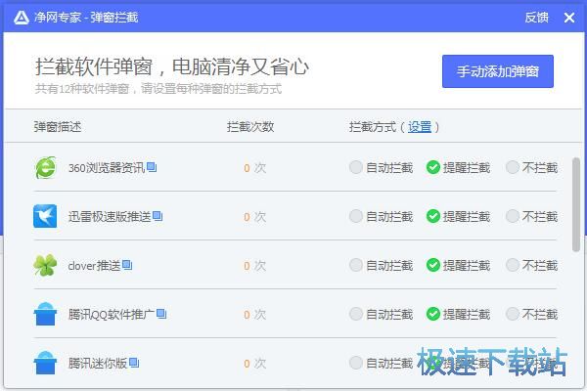Select 不拦截 for clover推送
This screenshot has height=391, width=587.
pos(531,265)
